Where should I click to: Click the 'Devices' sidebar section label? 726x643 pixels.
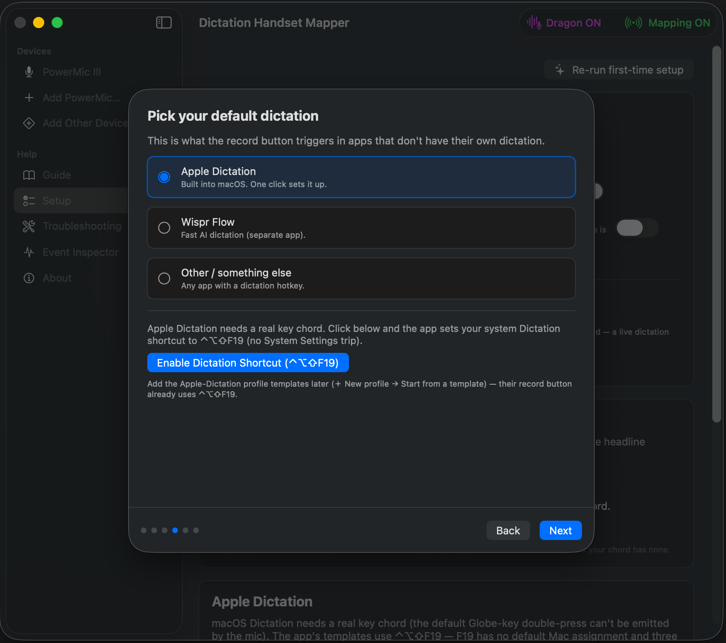click(x=34, y=51)
